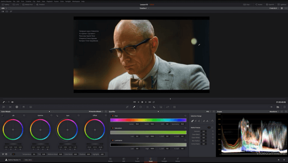The image size is (288, 163).
Task: Open the Timeline 1 selector dropdown
Action: tap(144, 8)
